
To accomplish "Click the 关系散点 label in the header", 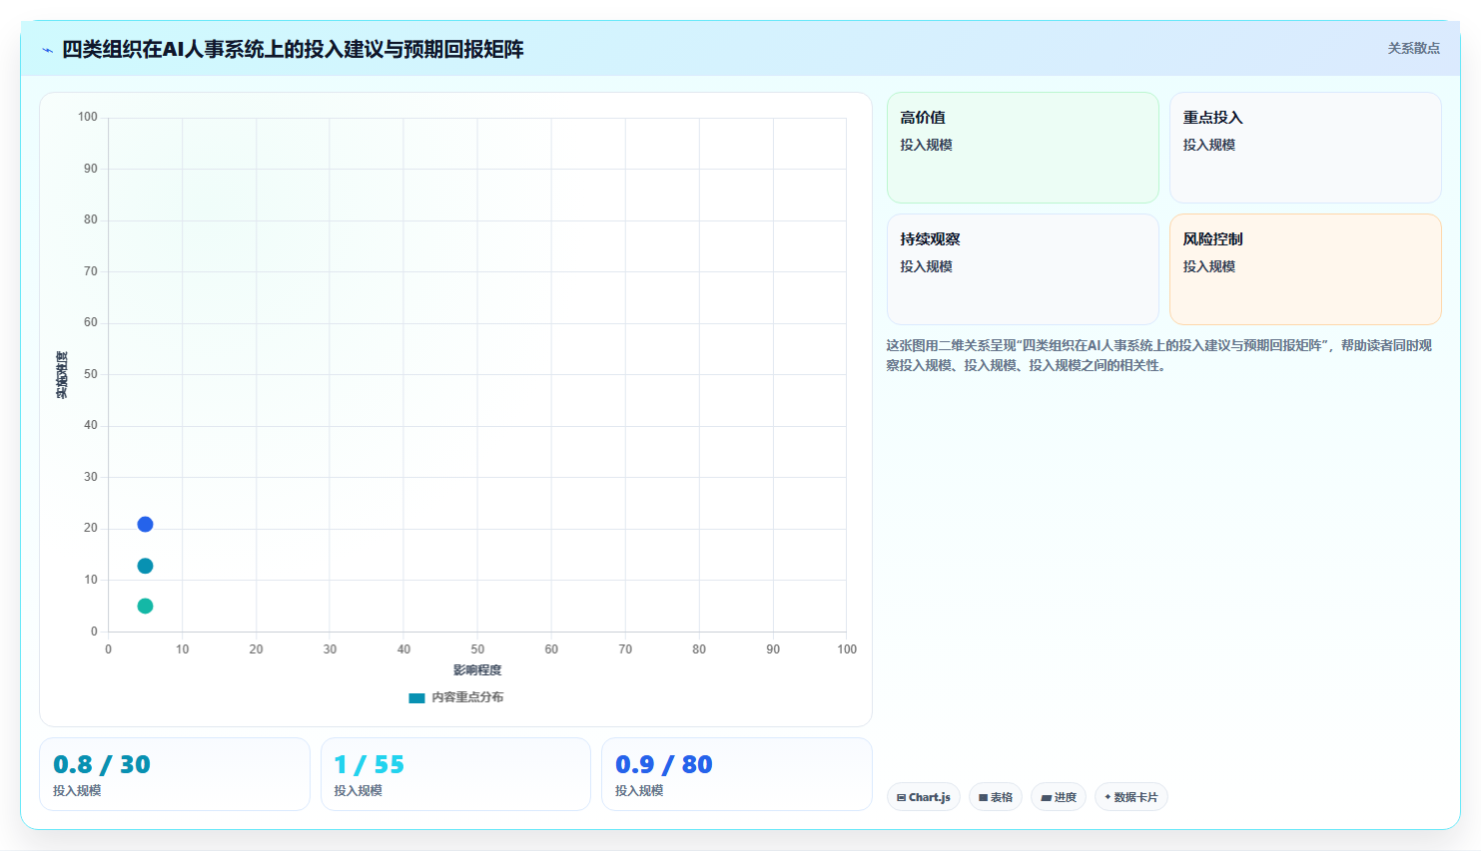I will (1413, 48).
